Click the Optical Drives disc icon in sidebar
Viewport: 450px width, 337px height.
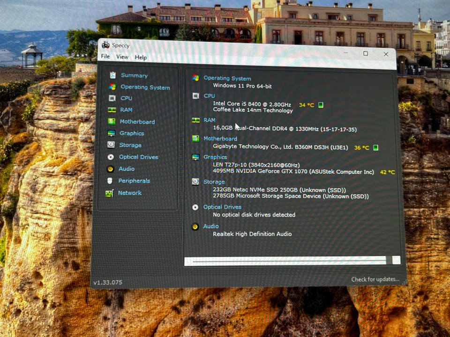[111, 157]
